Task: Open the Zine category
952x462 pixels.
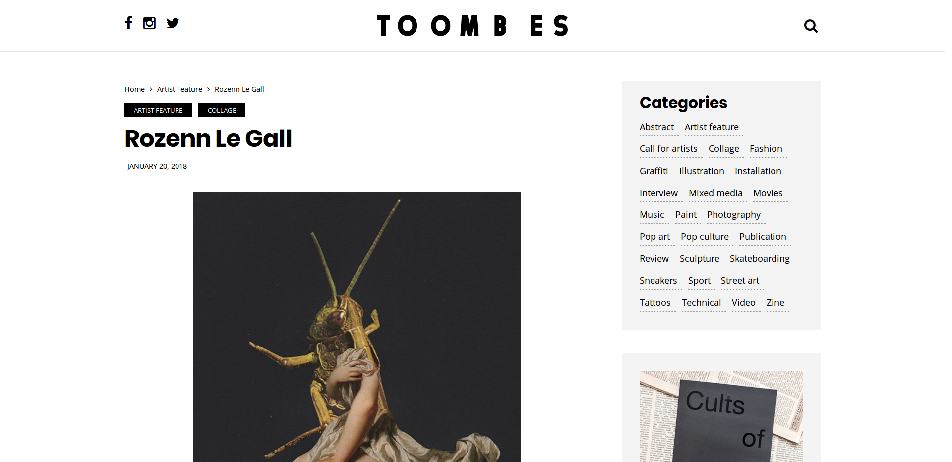Action: pyautogui.click(x=775, y=303)
